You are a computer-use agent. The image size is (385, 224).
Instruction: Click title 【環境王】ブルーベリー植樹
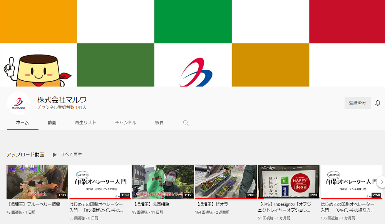[x=33, y=204]
